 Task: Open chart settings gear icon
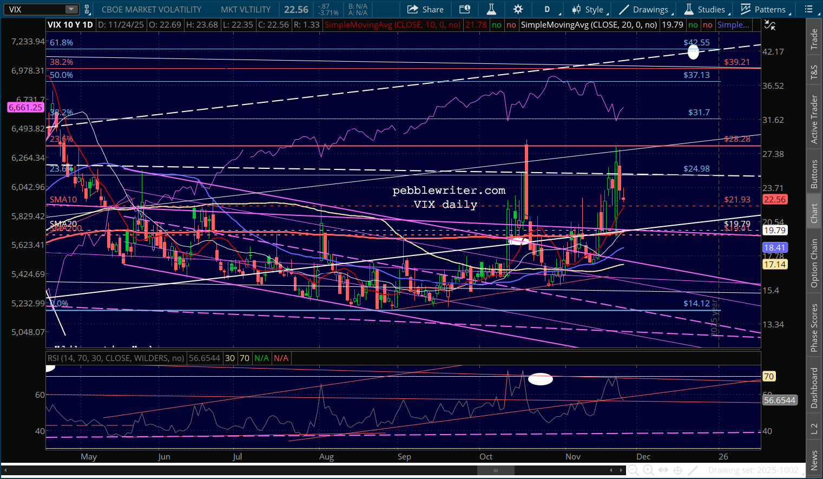[518, 9]
